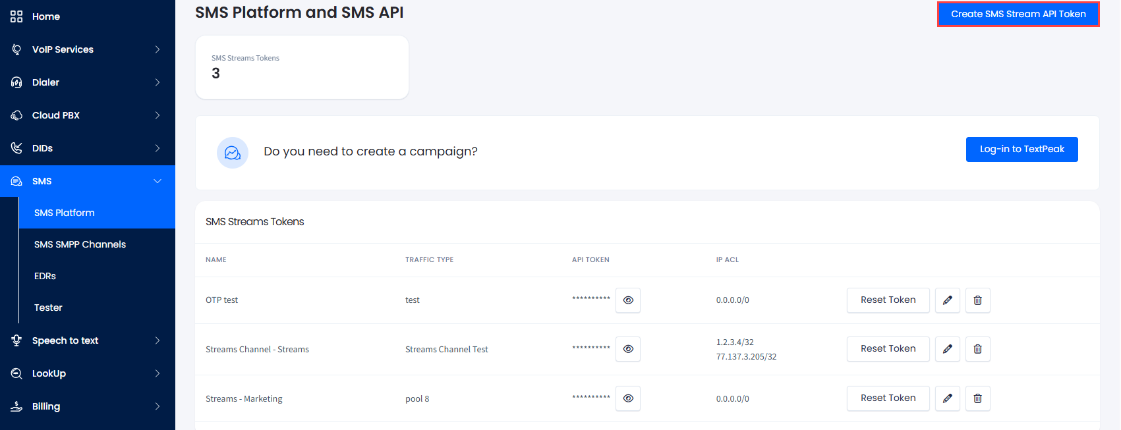Click the 'Streams Channel - Streams' name cell
Screen dimensions: 1121x430
257,350
